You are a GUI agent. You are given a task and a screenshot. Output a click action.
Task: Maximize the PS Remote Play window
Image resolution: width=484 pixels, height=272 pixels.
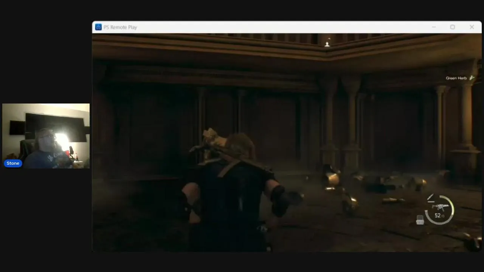pos(452,27)
